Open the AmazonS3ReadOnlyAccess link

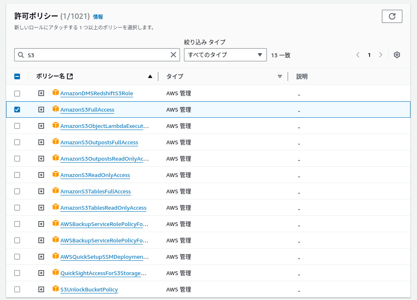(x=95, y=175)
